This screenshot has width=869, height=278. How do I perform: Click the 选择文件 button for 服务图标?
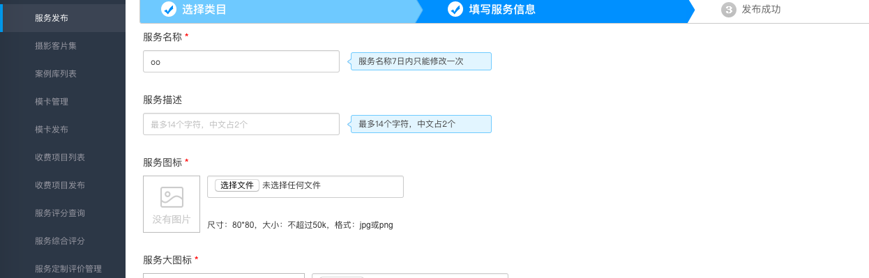pos(237,185)
